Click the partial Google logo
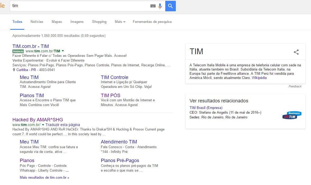Image resolution: width=311 pixels, height=185 pixels. click(x=2, y=6)
